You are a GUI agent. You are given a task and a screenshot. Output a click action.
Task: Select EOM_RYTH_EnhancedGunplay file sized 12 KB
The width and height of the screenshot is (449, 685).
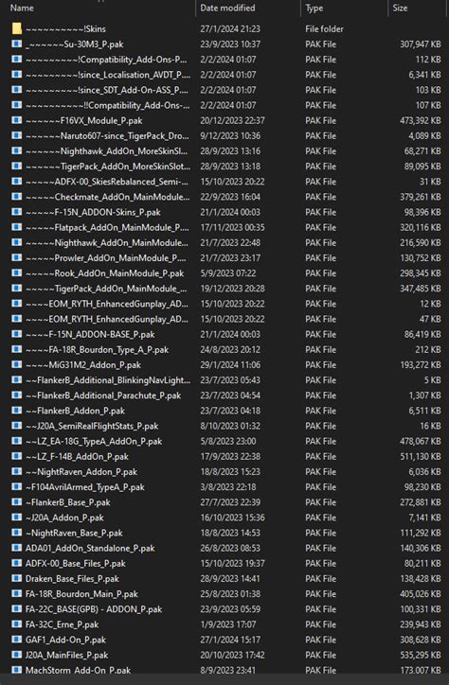click(107, 304)
